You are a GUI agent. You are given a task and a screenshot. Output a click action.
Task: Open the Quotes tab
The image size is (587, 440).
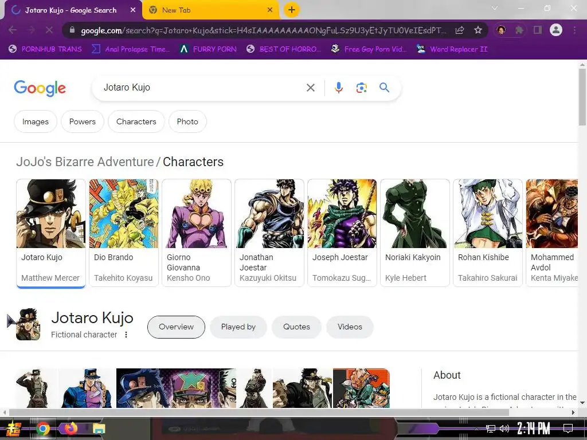(296, 327)
